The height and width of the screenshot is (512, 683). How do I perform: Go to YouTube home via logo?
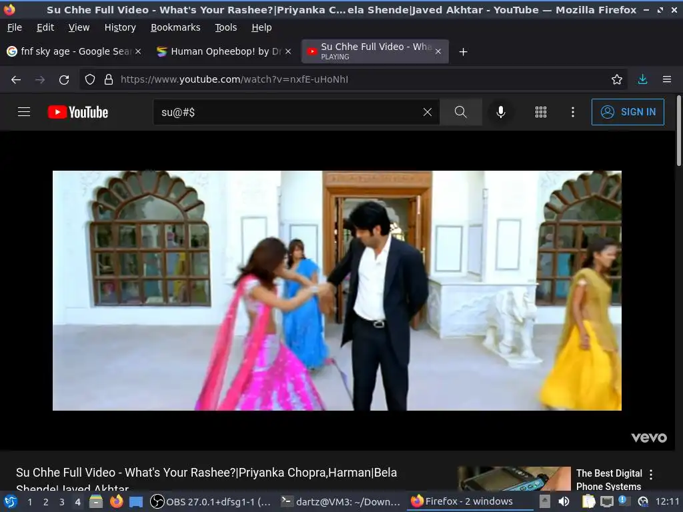click(x=78, y=112)
